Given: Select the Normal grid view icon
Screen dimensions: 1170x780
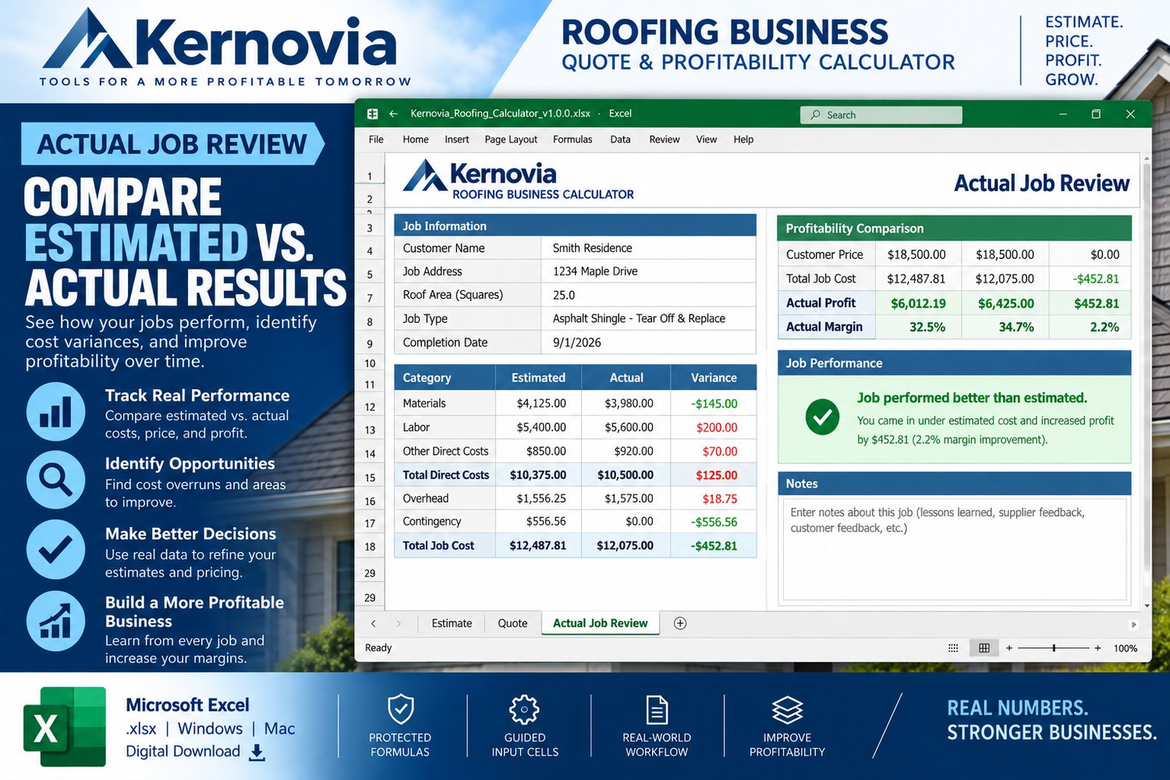Looking at the screenshot, I should [984, 648].
